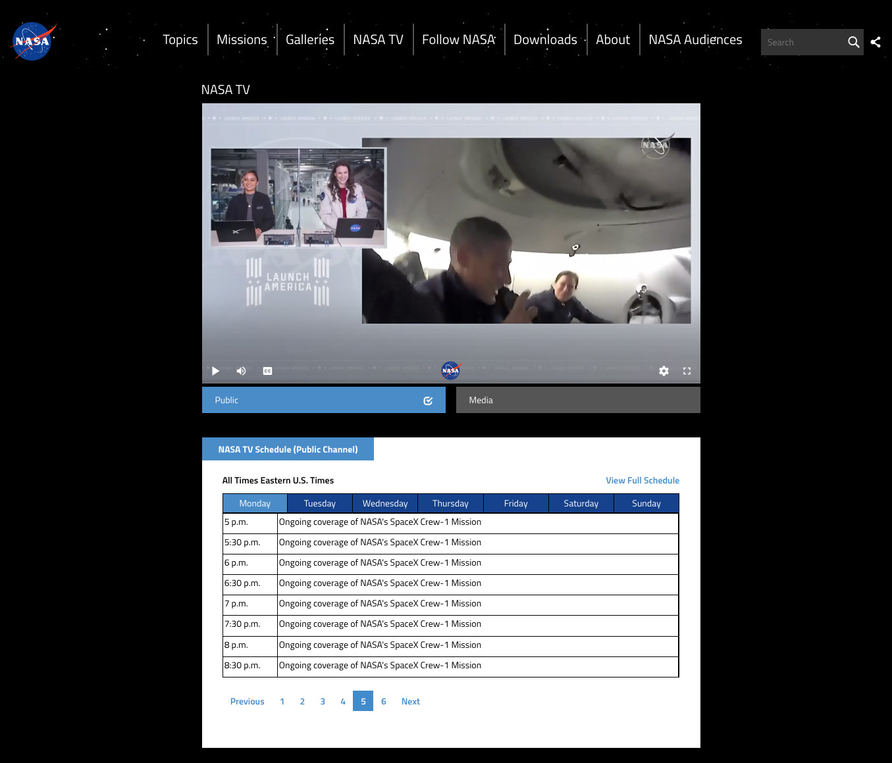
Task: Open the Galleries menu
Action: pos(310,39)
